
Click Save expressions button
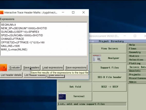tap(76, 68)
